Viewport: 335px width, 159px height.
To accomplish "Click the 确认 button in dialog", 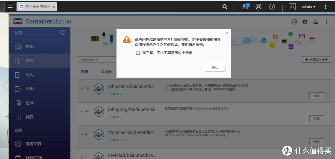I will click(x=215, y=68).
